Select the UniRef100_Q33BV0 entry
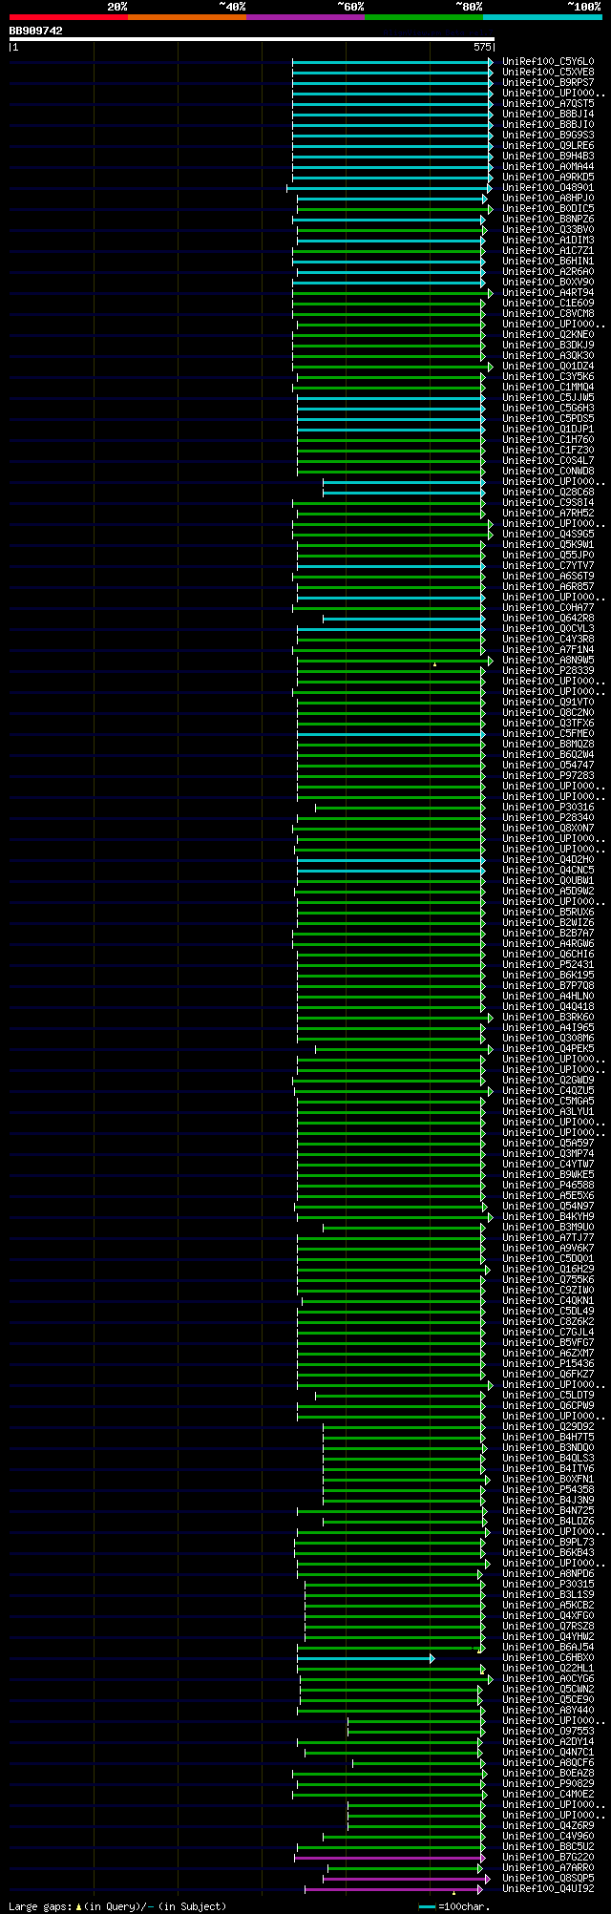Viewport: 611px width, 1914px height. (x=548, y=230)
